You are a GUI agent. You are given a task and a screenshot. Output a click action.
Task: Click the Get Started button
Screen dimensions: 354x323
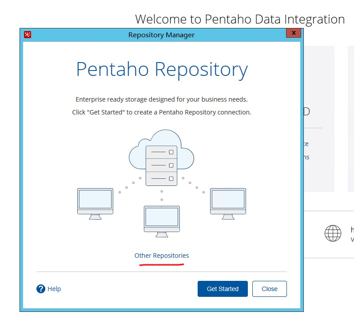[x=223, y=289]
